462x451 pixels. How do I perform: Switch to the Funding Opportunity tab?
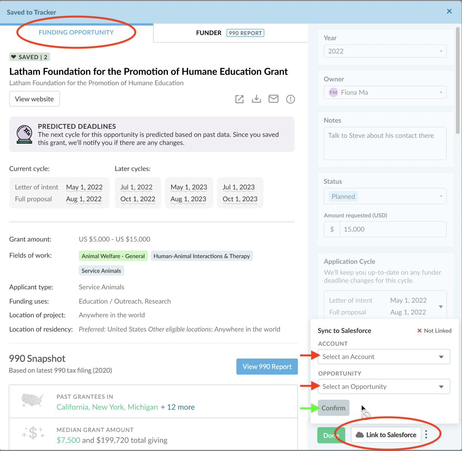tap(76, 32)
